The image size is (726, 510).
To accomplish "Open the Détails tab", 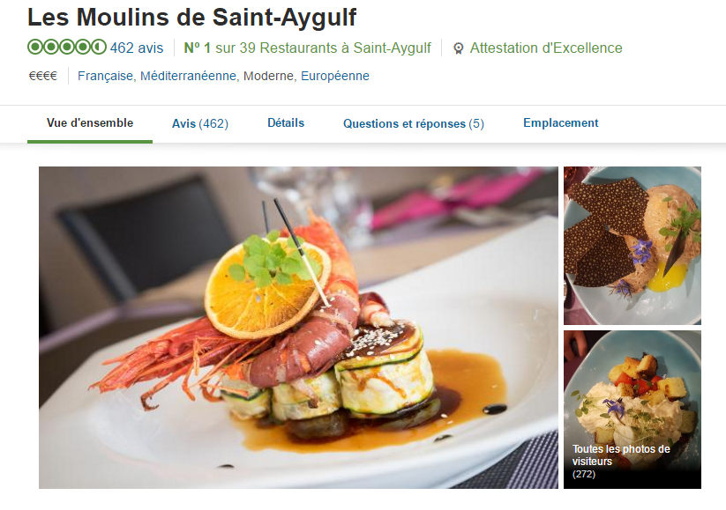I will 286,123.
